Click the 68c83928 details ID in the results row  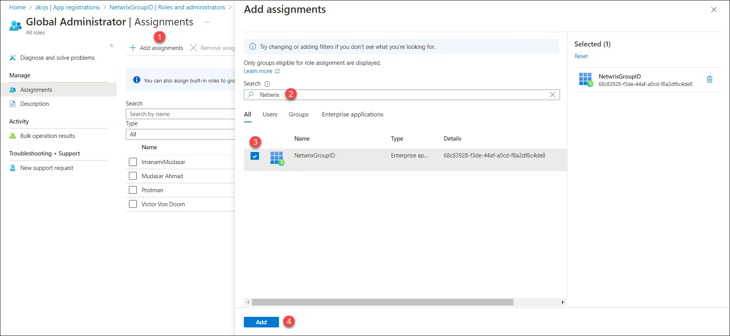(494, 155)
